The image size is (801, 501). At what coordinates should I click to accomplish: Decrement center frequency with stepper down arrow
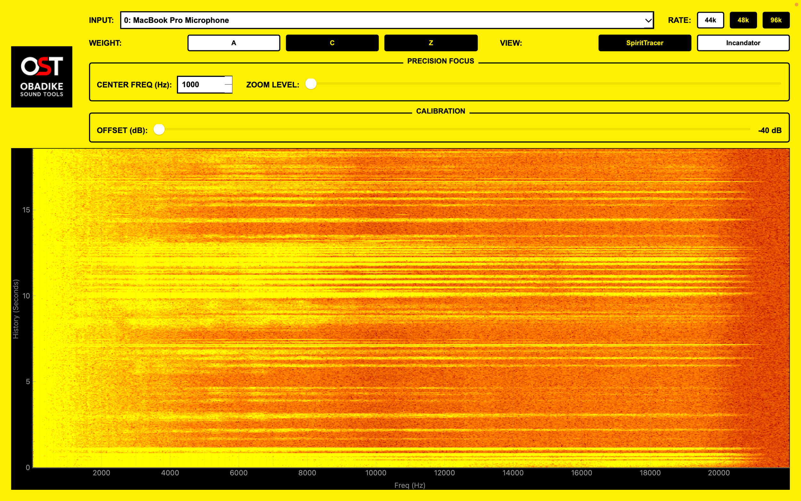228,89
